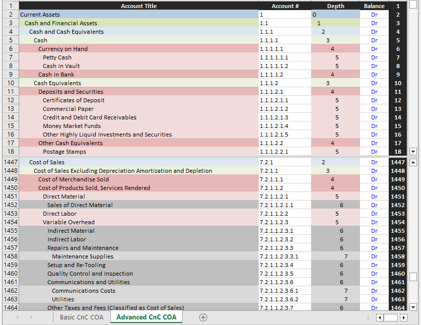
Task: Select the Cash in Bank cell
Action: [x=139, y=75]
